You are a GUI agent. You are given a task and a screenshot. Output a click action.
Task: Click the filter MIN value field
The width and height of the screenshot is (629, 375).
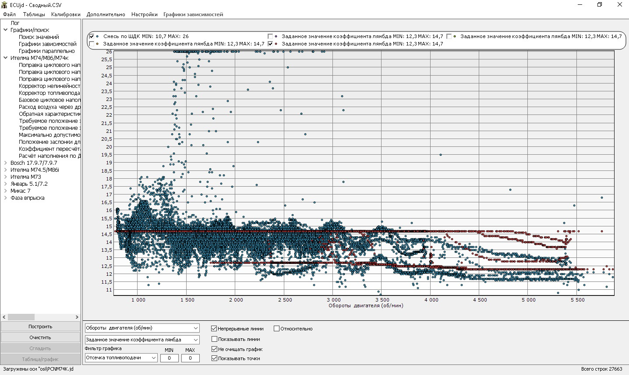(169, 358)
